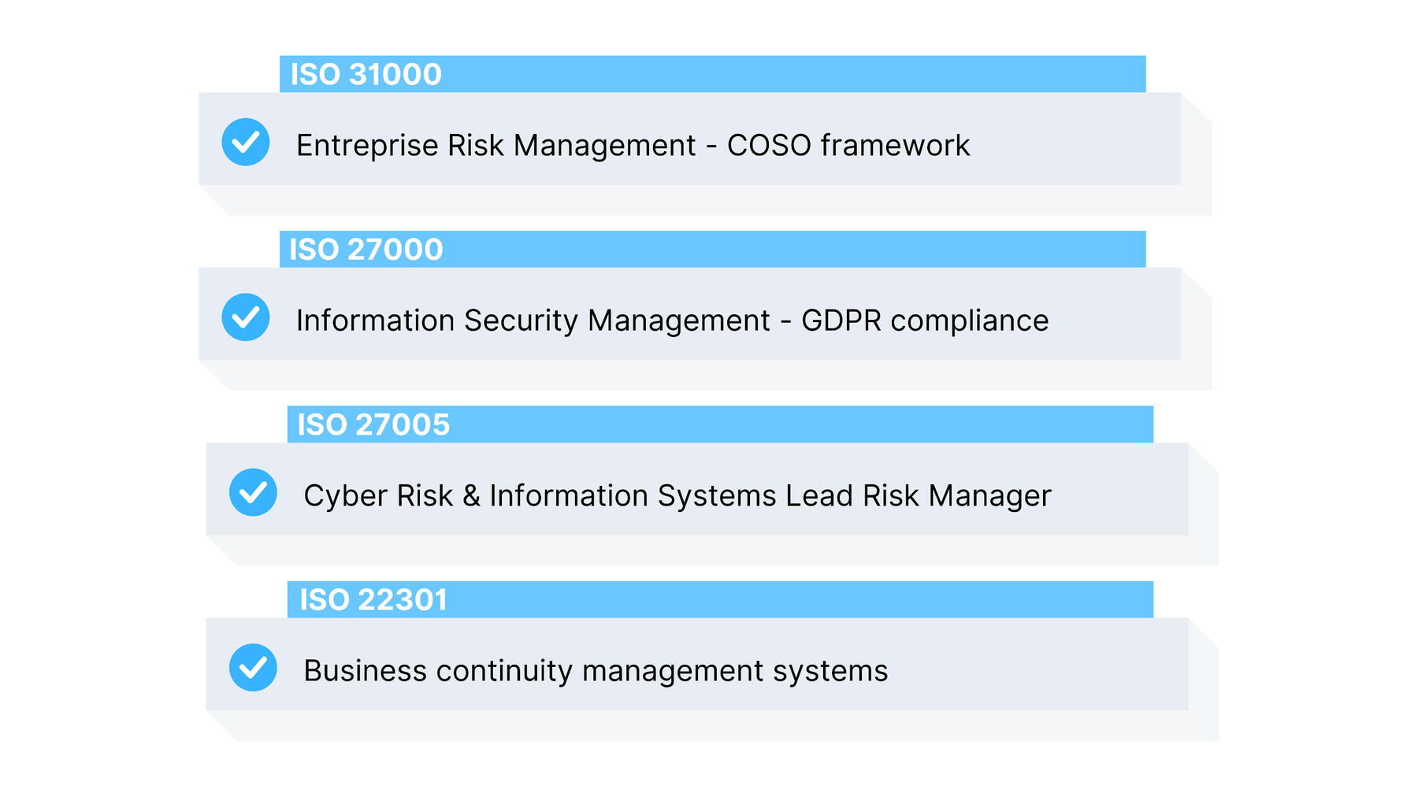Click the empty blue bar right of ISO 31000
This screenshot has width=1418, height=797.
click(788, 74)
